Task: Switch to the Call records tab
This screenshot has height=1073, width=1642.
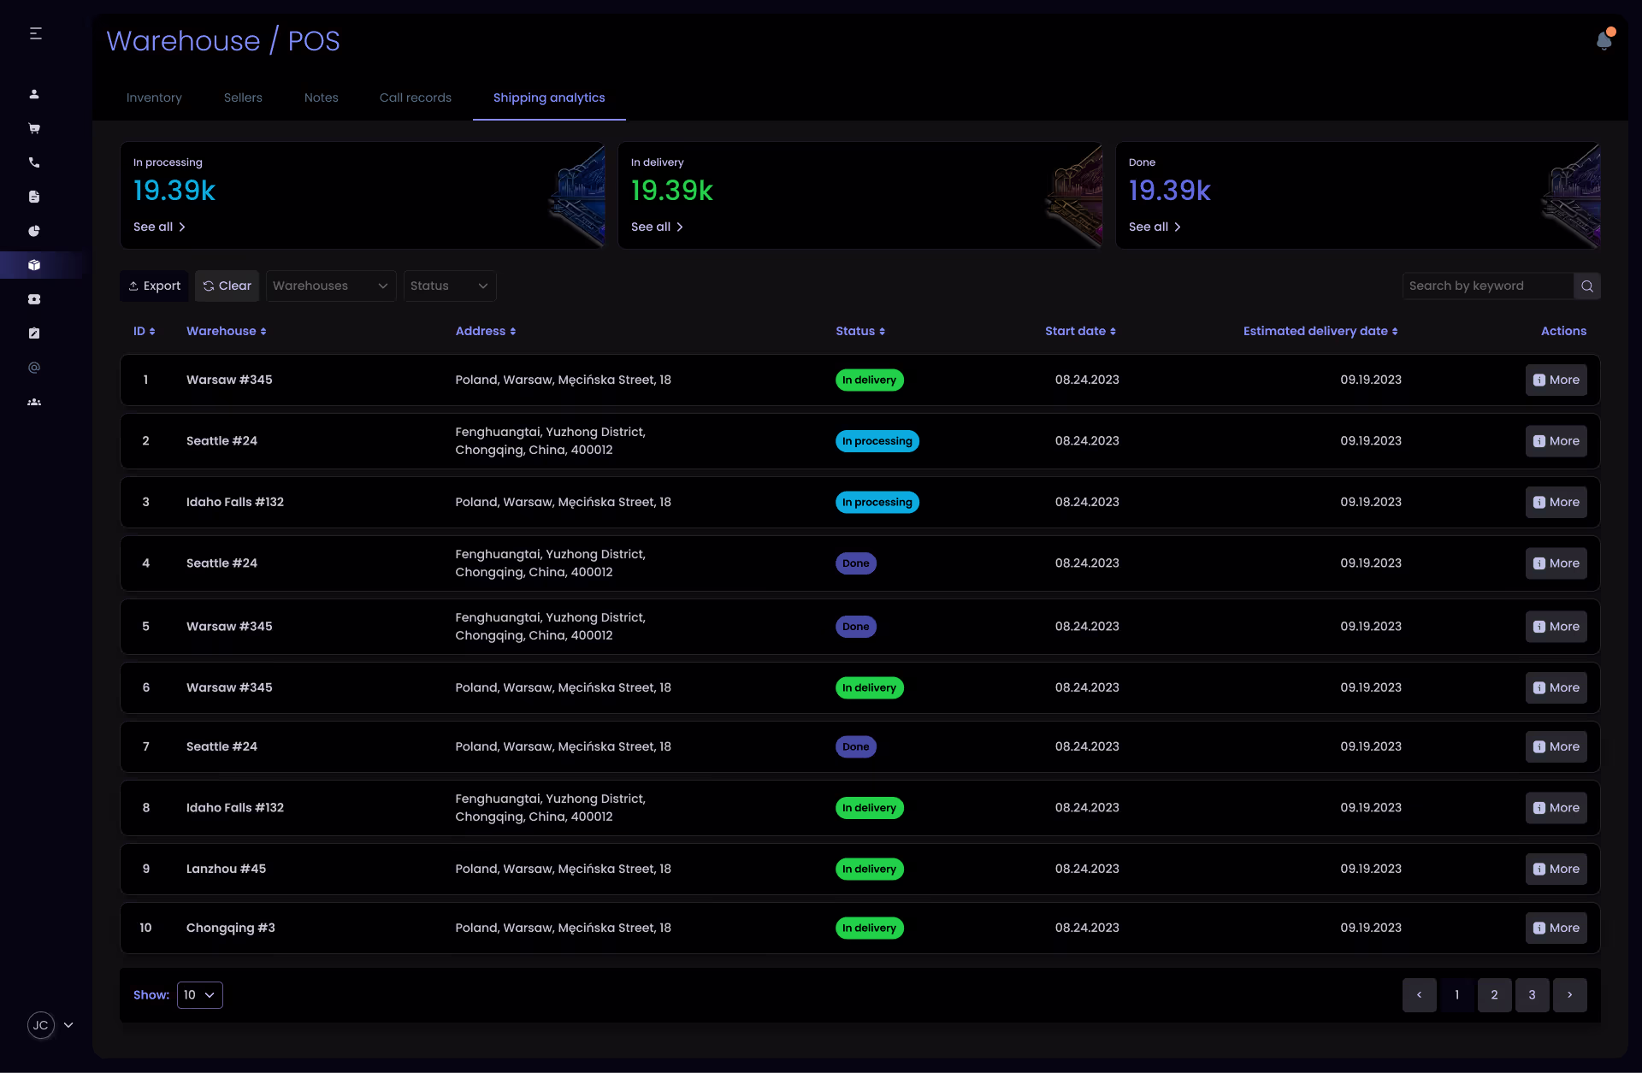Action: pyautogui.click(x=416, y=97)
